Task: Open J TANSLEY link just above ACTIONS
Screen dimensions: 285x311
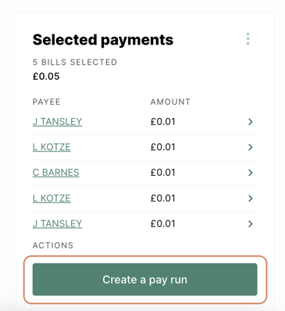Action: [x=57, y=223]
